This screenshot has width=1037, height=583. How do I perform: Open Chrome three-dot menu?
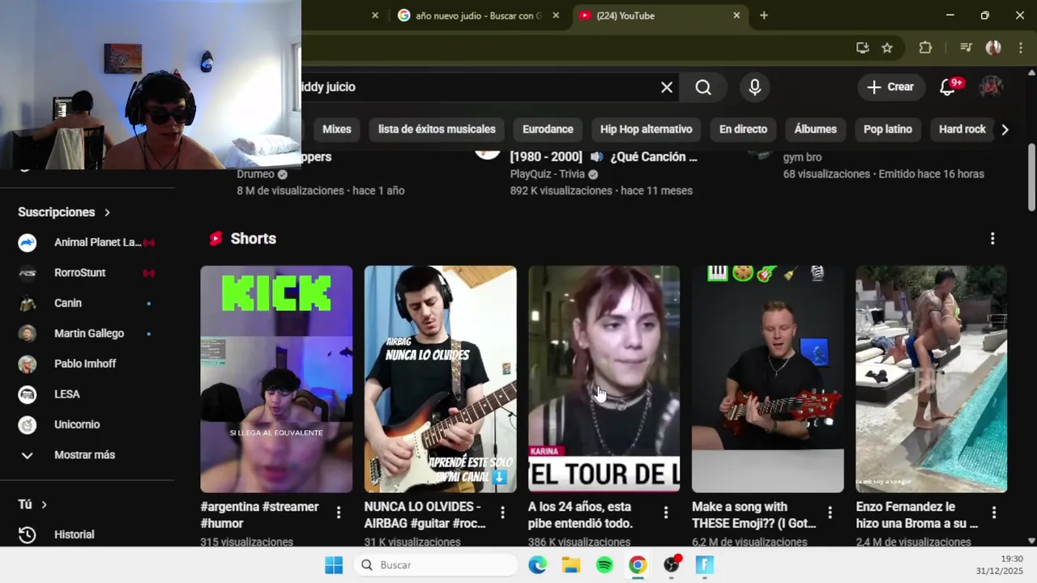[x=1020, y=48]
